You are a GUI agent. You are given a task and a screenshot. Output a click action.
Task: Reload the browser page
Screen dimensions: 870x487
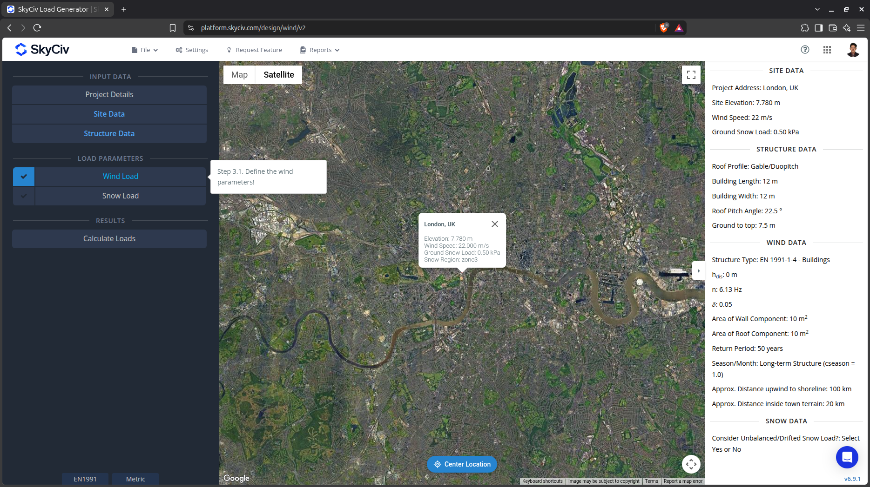[x=37, y=28]
